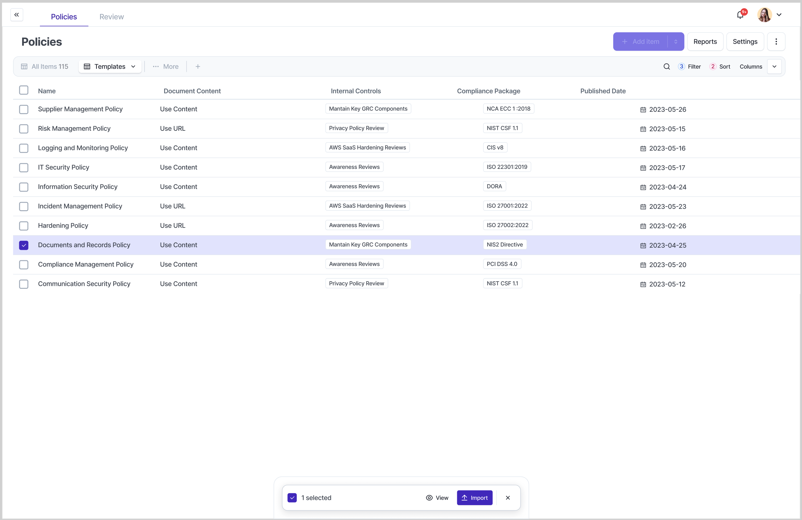The image size is (802, 520).
Task: Switch to the Review tab
Action: pos(111,17)
